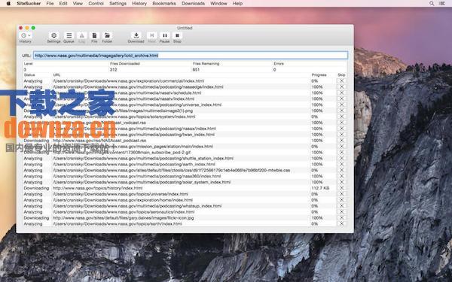Skip the podcasting/nasax/index.html row
This screenshot has height=282, width=452.
[341, 129]
